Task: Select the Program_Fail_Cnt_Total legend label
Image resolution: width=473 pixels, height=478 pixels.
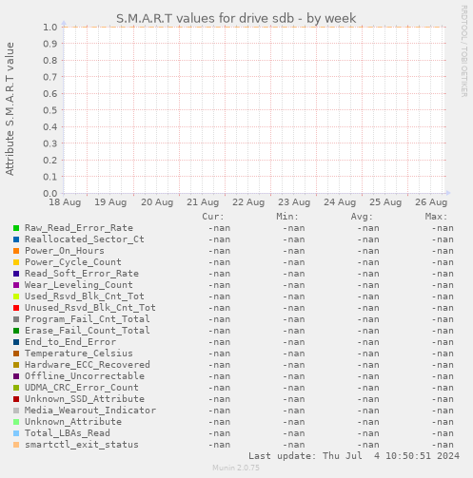Action: point(88,319)
